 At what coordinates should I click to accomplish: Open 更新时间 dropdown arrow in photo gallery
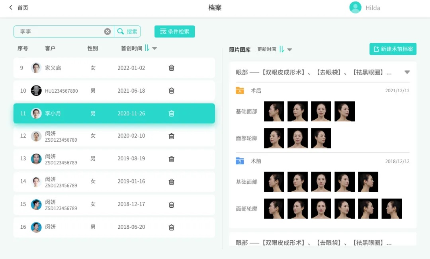point(289,50)
